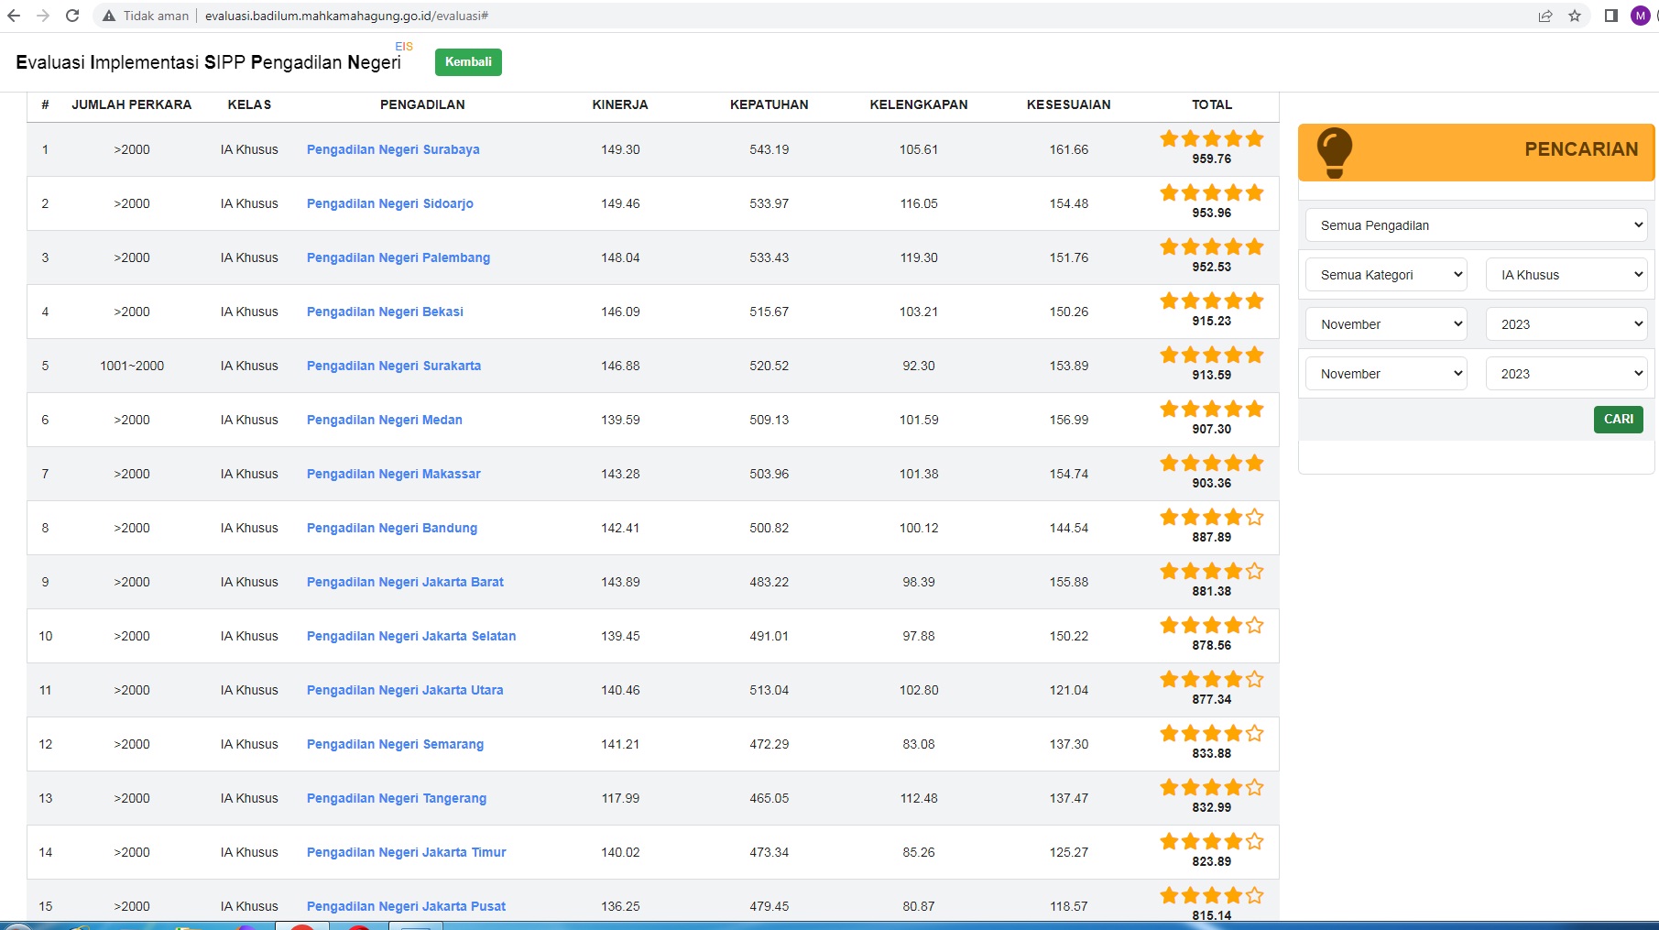Click the lightbulb icon in Pencarian
Screen dimensions: 1659x930
pyautogui.click(x=1334, y=152)
